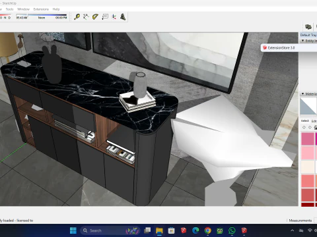The height and width of the screenshot is (237, 317).
Task: Collapse the Entity Info panel
Action: pyautogui.click(x=302, y=41)
